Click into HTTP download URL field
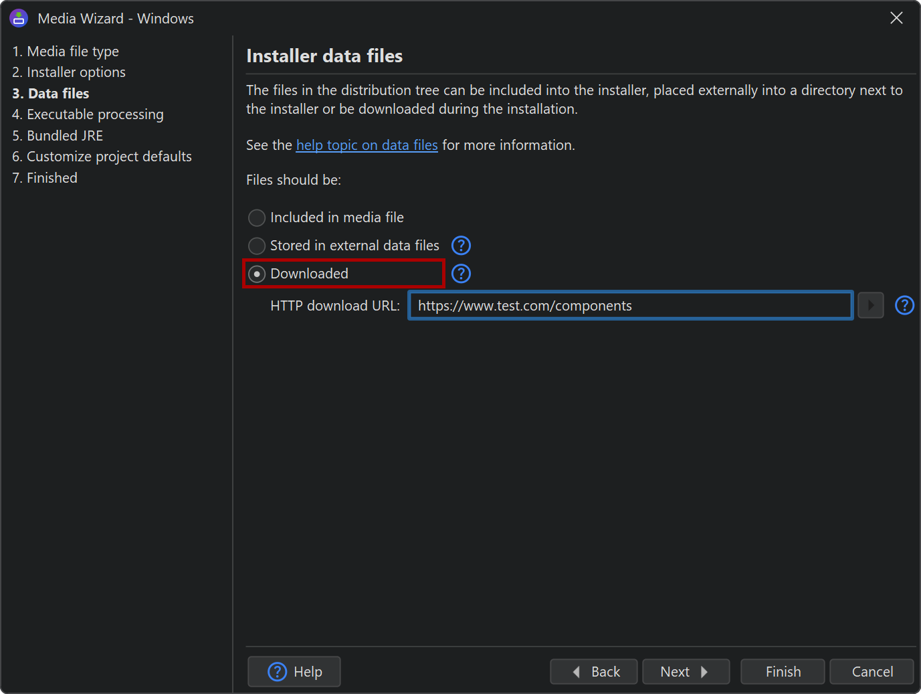 coord(630,306)
